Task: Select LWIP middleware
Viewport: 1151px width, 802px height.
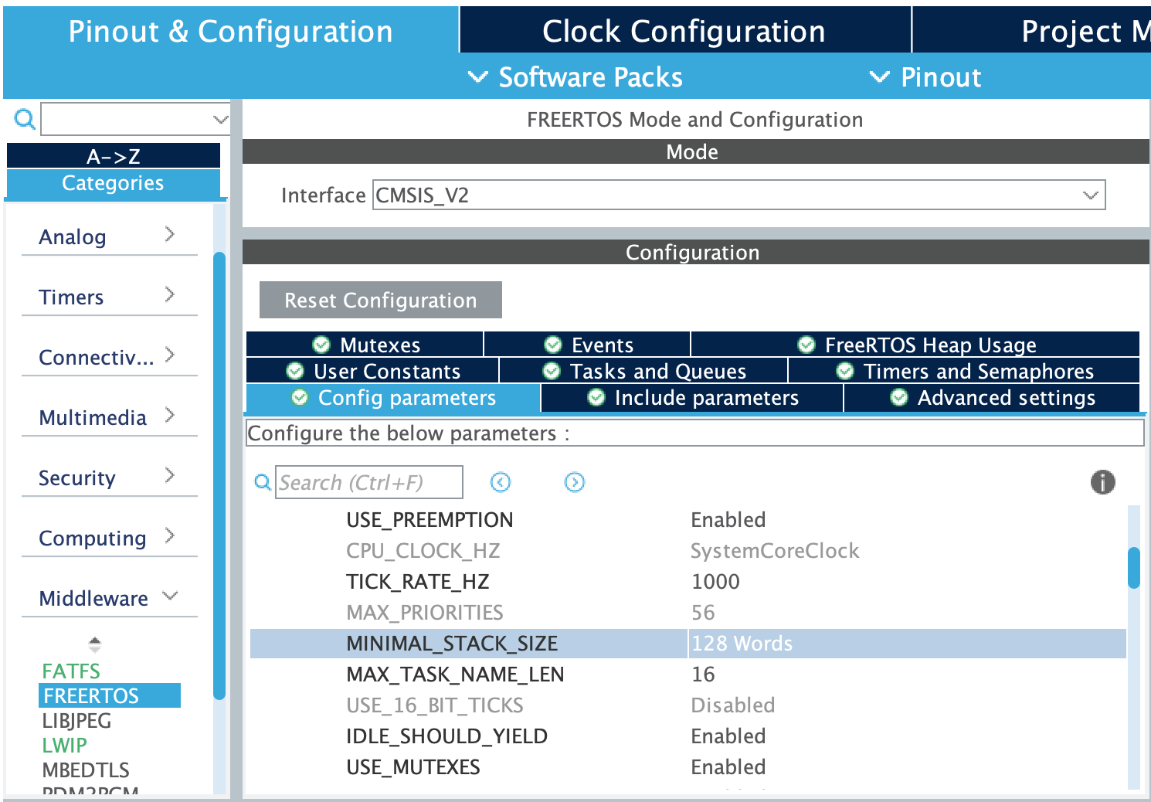Action: 64,745
